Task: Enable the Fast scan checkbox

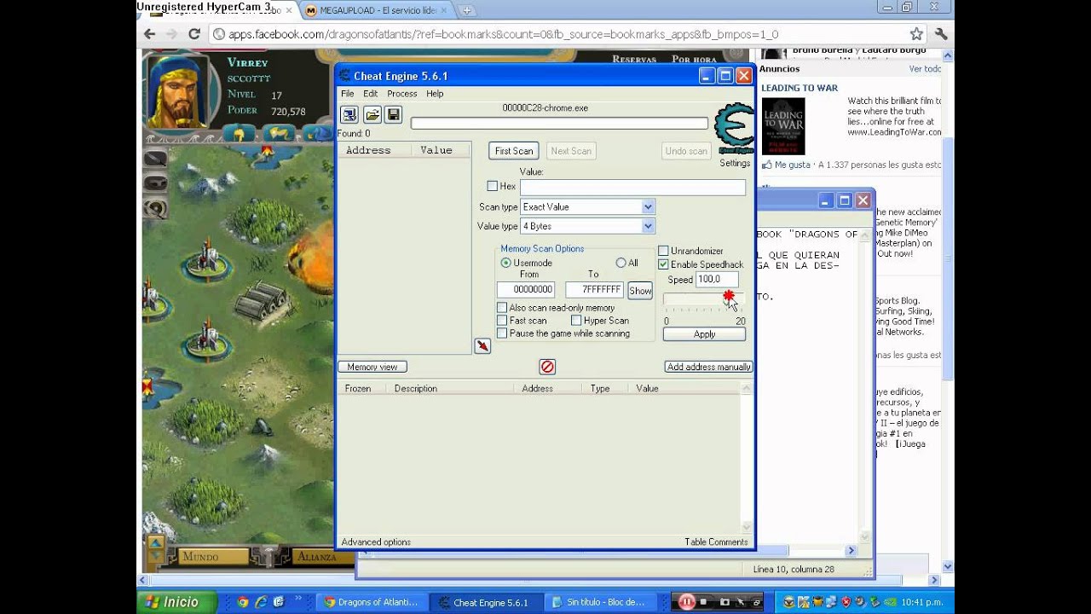Action: pyautogui.click(x=502, y=321)
